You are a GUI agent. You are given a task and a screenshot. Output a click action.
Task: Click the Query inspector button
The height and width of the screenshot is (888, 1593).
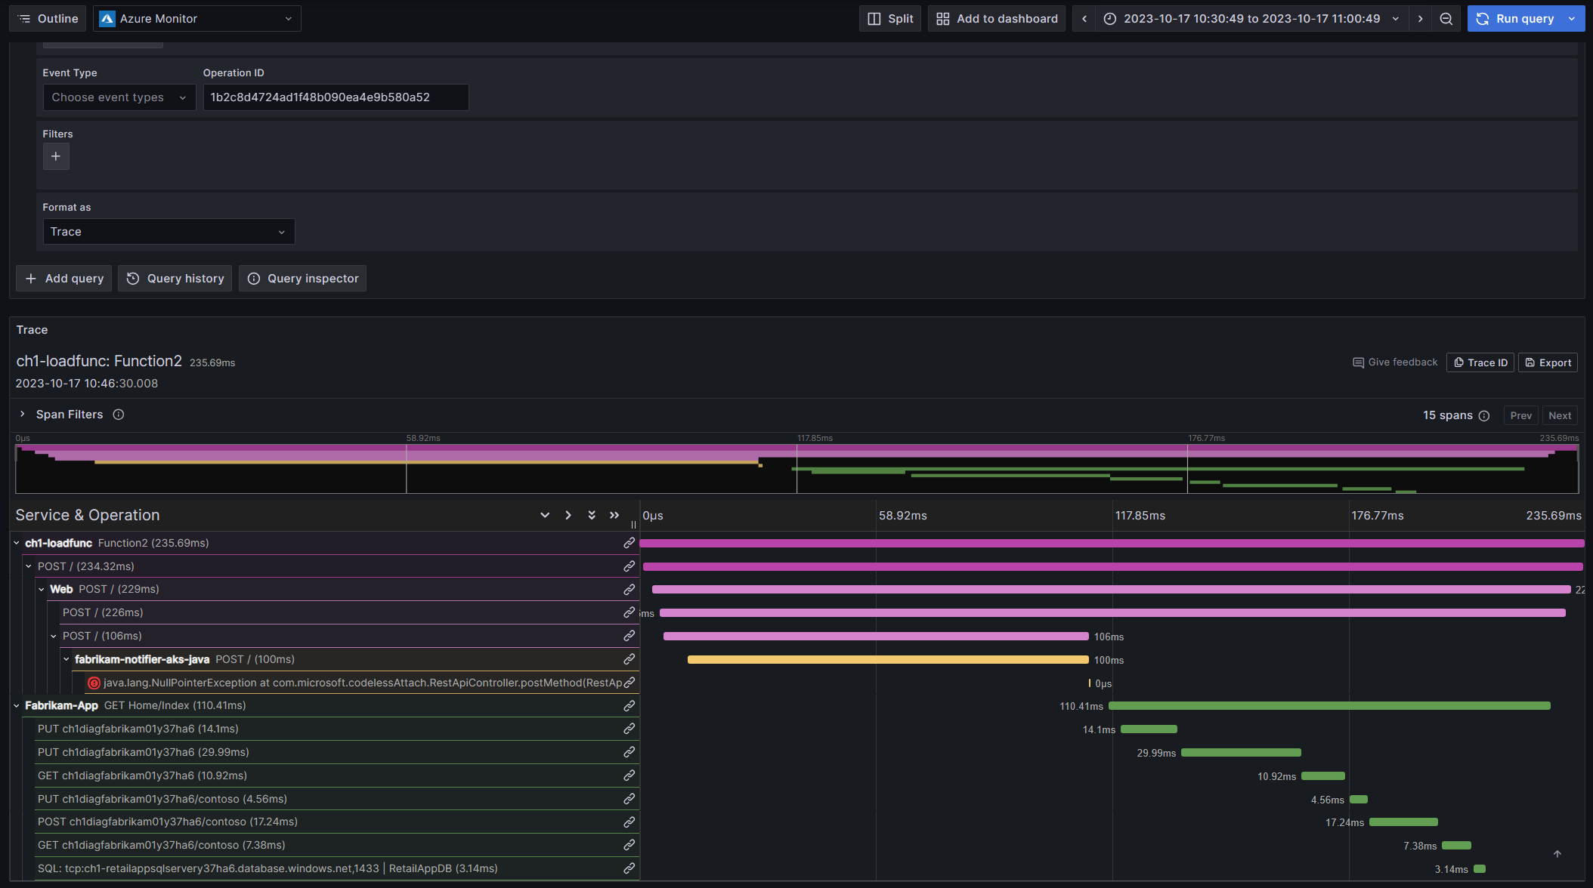(x=303, y=279)
